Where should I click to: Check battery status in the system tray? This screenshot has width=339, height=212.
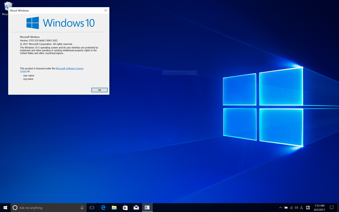click(286, 207)
